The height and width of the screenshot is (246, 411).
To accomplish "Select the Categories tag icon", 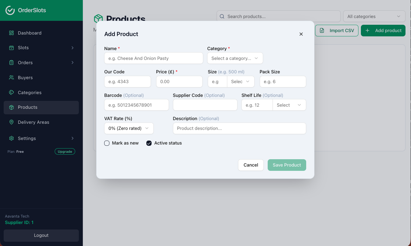I will click(x=11, y=92).
